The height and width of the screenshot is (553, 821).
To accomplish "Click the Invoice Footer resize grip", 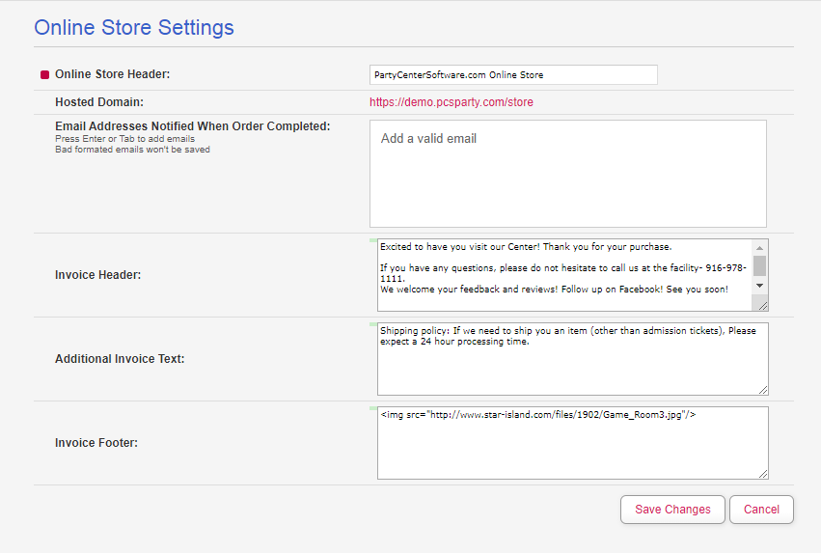I will click(763, 474).
